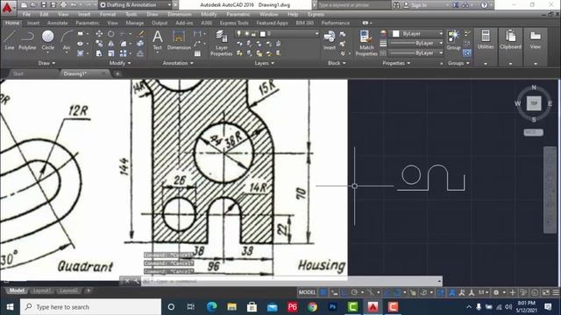
Task: Click the Clipboard panel button
Action: coord(510,39)
